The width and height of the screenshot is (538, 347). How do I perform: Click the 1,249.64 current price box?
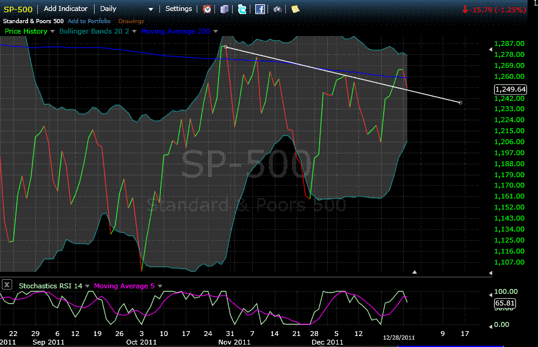(x=510, y=89)
